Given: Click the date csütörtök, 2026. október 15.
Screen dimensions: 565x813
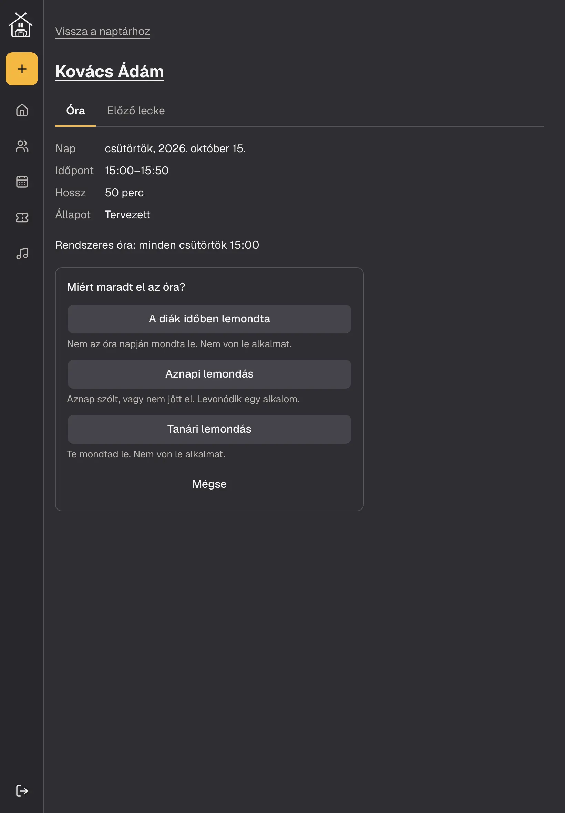Looking at the screenshot, I should [175, 149].
